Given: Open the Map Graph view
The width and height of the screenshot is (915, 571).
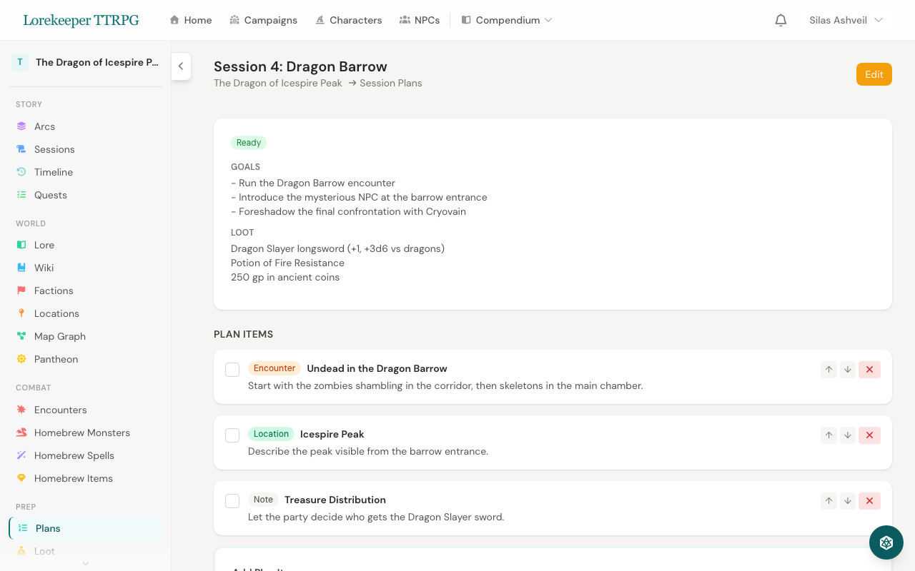Looking at the screenshot, I should pyautogui.click(x=59, y=336).
